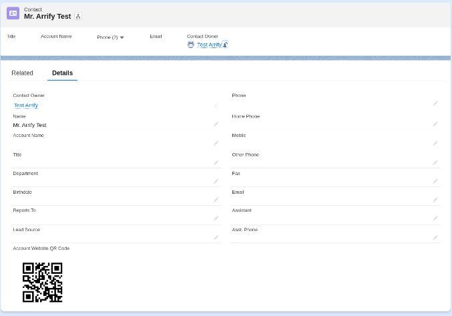Viewport: 452px width, 316px height.
Task: Click the pencil icon for Lead Source
Action: (x=216, y=237)
